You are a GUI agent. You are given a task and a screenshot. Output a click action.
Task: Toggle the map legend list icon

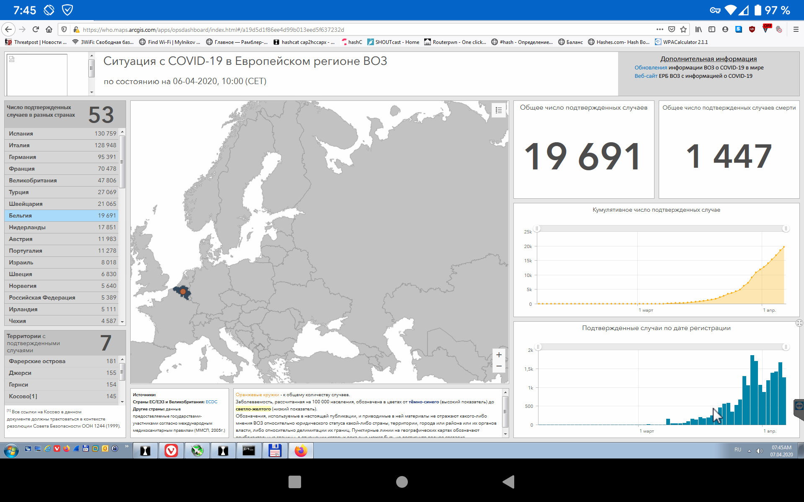tap(498, 110)
